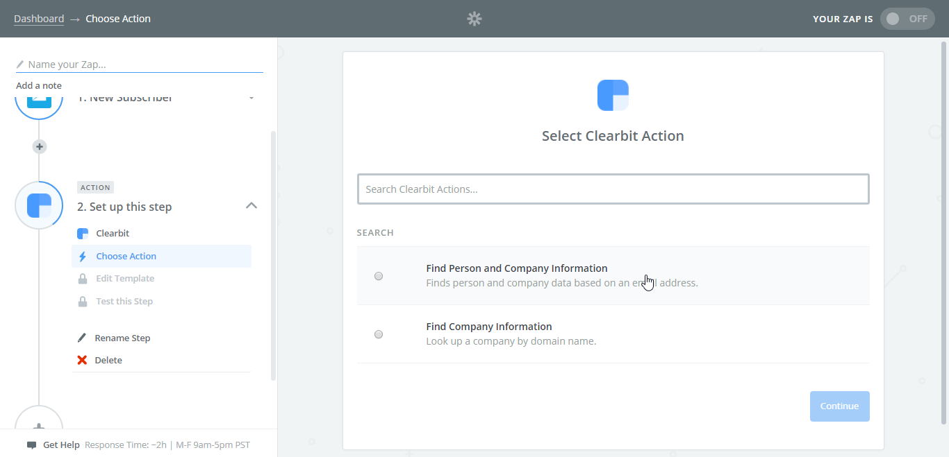The image size is (949, 457).
Task: Expand the New Subscriber step dropdown arrow
Action: click(251, 98)
